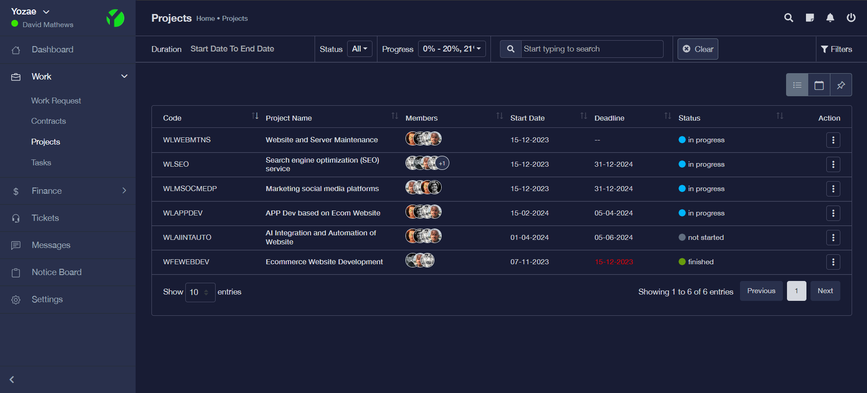Go to Work Request submenu item
This screenshot has width=867, height=393.
click(x=56, y=101)
